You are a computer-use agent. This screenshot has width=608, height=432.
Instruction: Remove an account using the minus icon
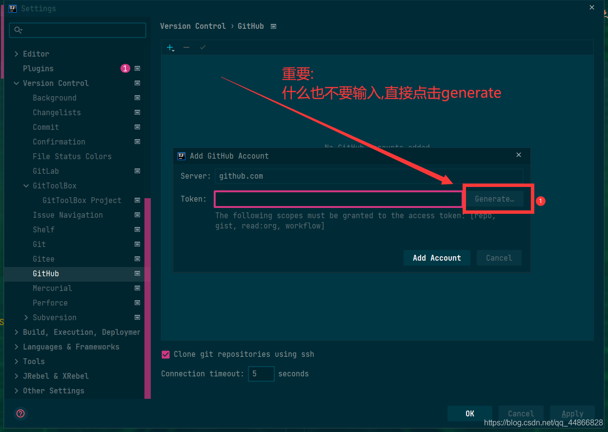pyautogui.click(x=186, y=47)
